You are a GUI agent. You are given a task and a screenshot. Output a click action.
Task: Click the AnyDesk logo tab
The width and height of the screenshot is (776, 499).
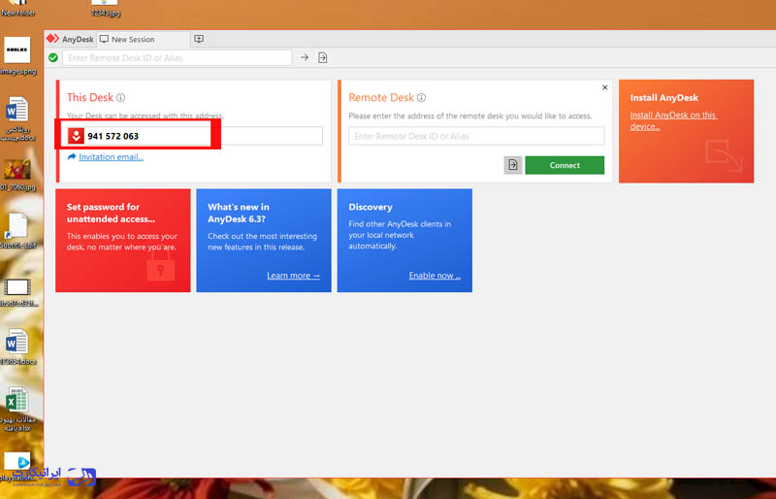pyautogui.click(x=70, y=39)
